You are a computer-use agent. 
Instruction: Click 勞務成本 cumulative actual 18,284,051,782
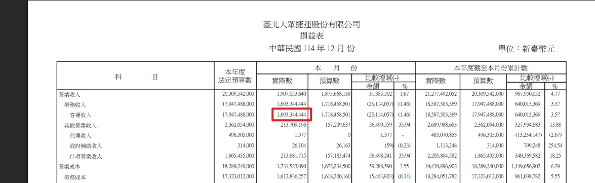coord(442,177)
